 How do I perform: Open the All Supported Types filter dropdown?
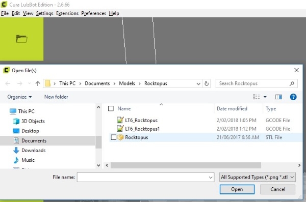pyautogui.click(x=257, y=177)
